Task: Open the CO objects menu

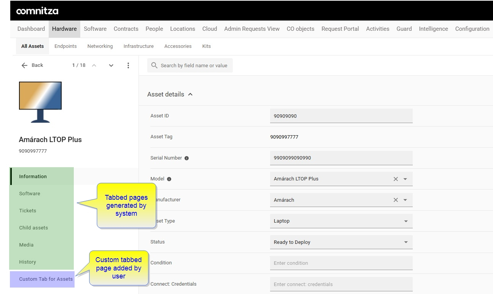Action: [301, 29]
